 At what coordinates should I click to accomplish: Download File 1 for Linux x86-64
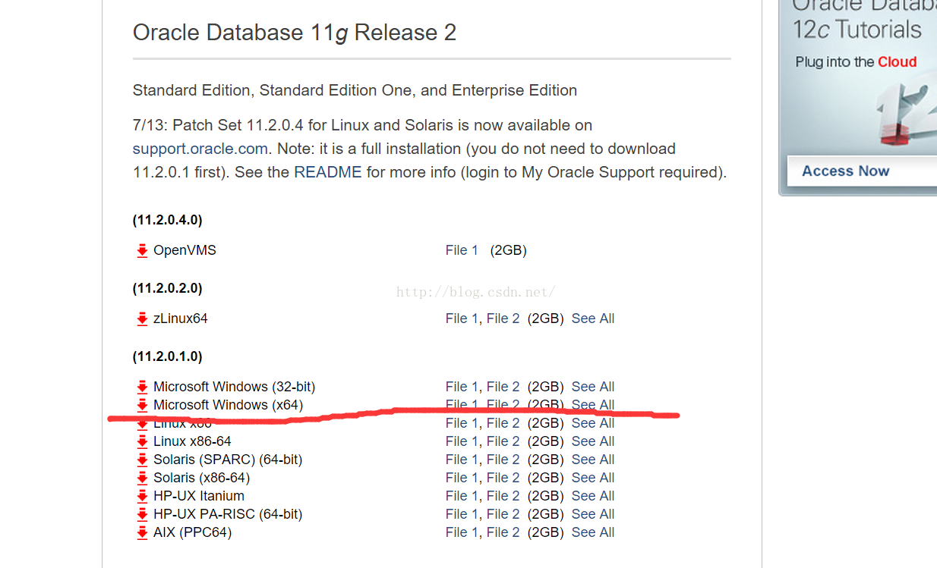click(x=462, y=441)
